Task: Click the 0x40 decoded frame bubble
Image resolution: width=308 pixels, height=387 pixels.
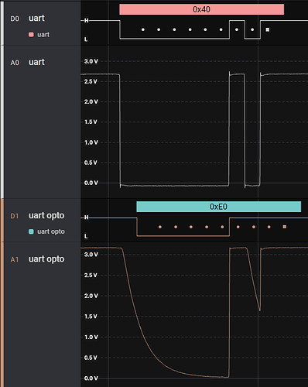Action: click(201, 9)
